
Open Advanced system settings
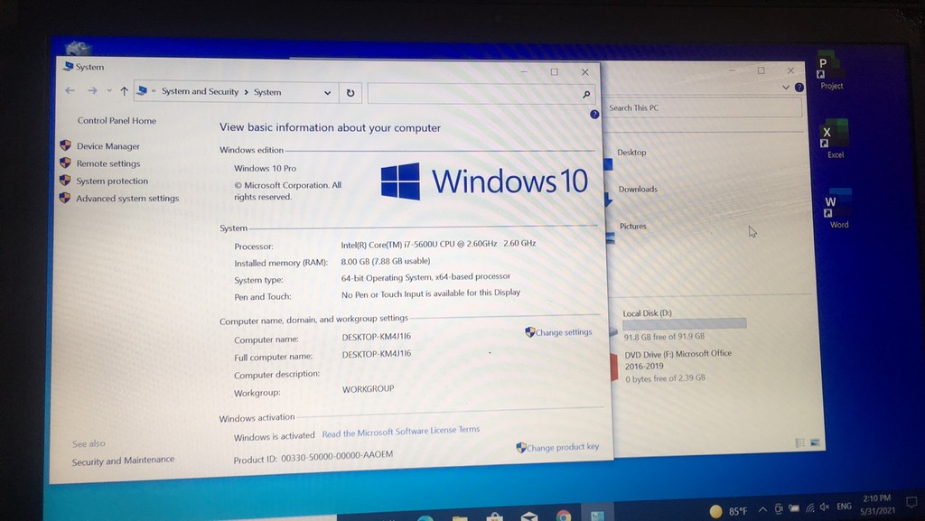click(x=127, y=199)
